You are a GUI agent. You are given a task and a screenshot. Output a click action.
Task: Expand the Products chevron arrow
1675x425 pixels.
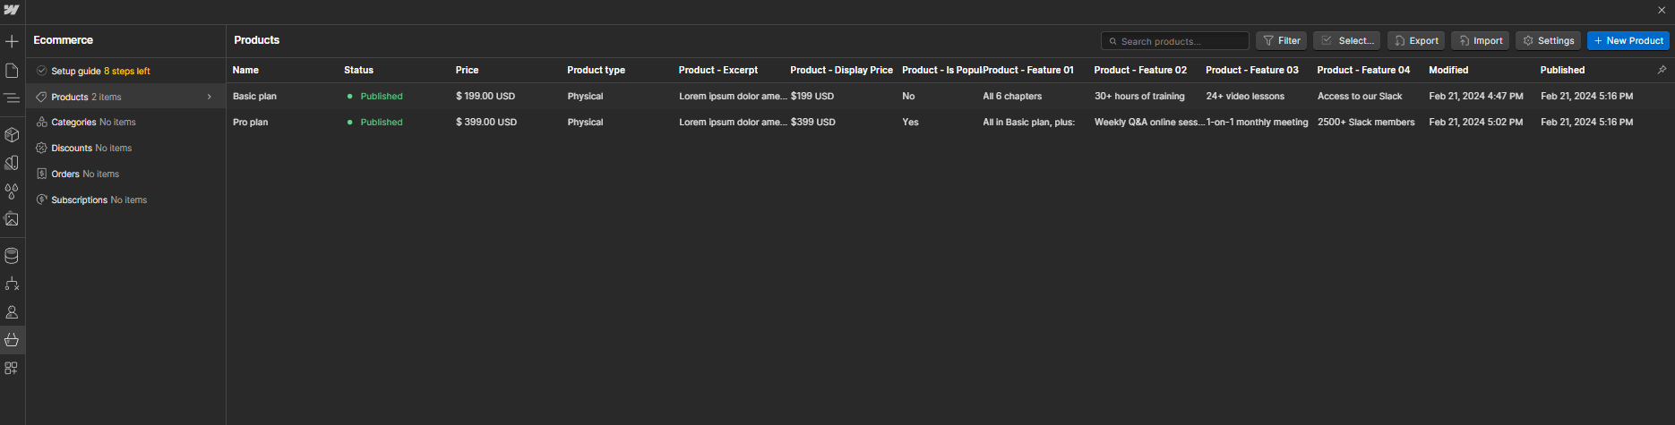coord(210,97)
